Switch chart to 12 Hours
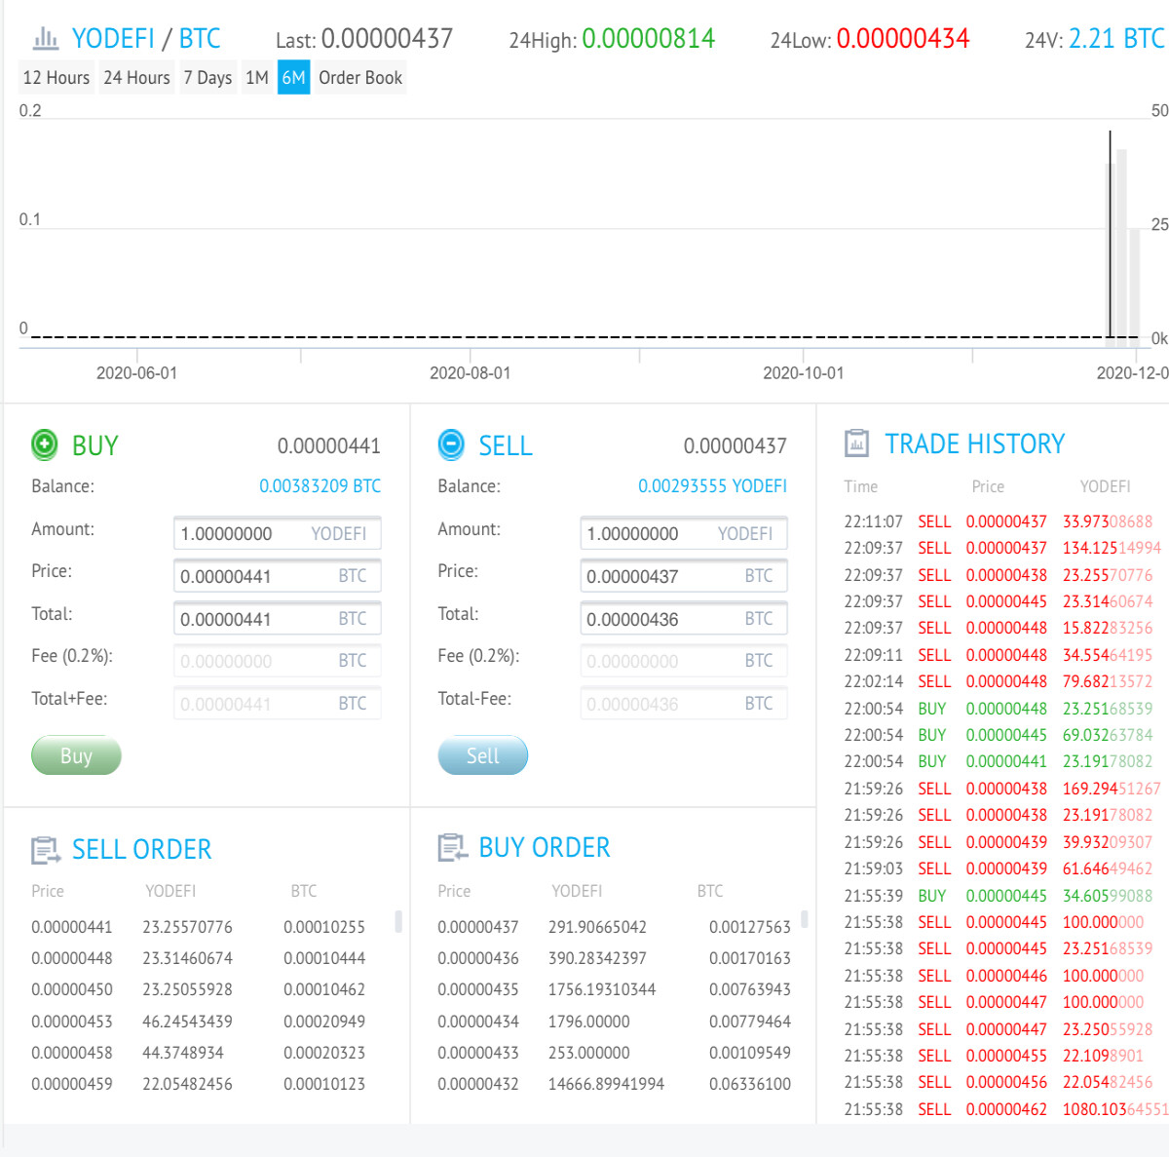 click(57, 78)
